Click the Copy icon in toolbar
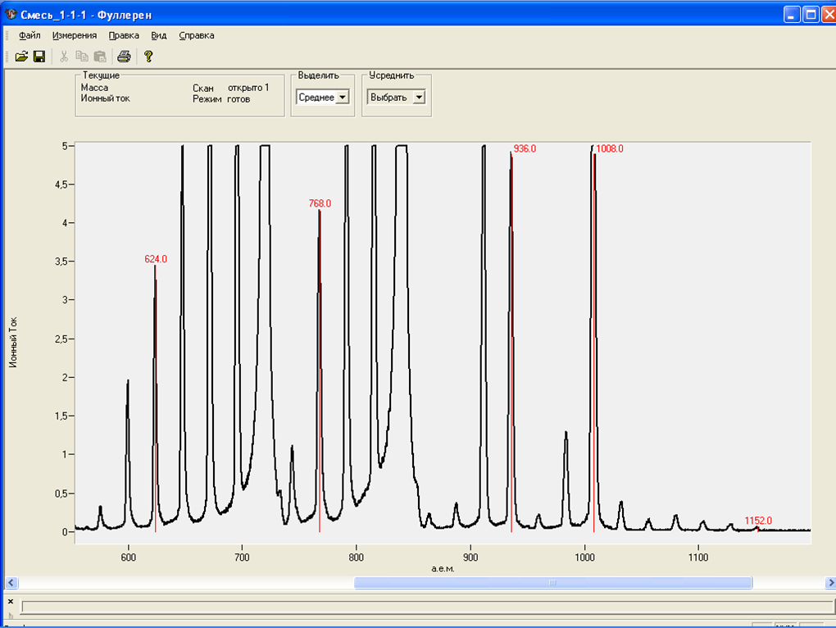This screenshot has width=836, height=628. pos(82,57)
